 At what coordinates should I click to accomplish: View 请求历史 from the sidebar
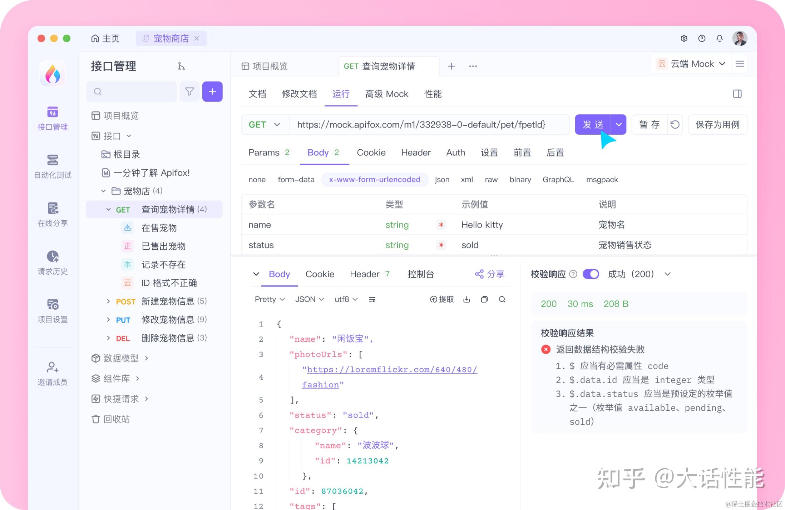pyautogui.click(x=52, y=262)
